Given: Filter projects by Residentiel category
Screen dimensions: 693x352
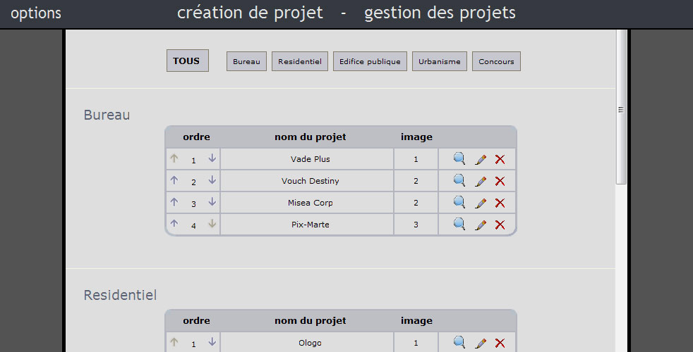Looking at the screenshot, I should [299, 62].
